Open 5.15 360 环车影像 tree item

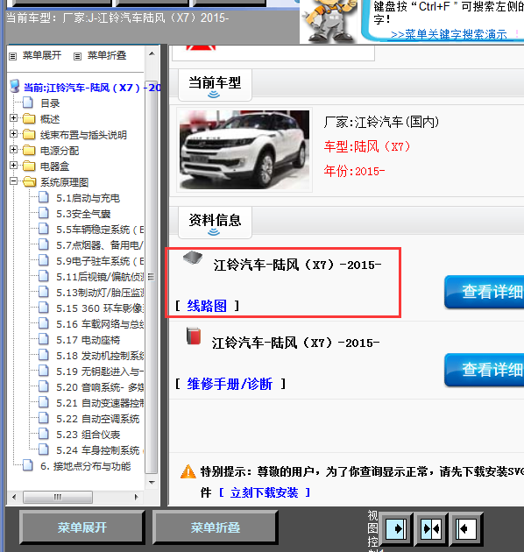[x=100, y=308]
